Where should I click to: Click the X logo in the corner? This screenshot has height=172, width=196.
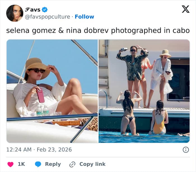coord(185,9)
